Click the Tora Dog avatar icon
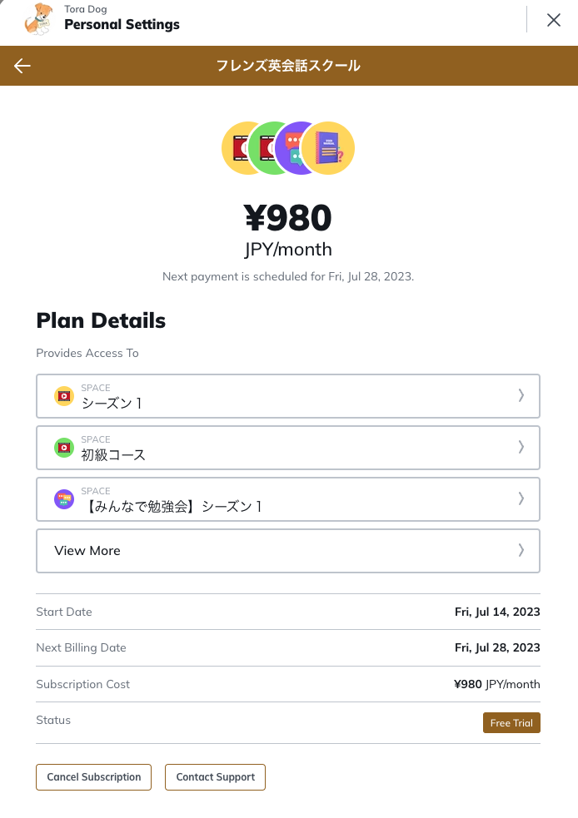 38,18
